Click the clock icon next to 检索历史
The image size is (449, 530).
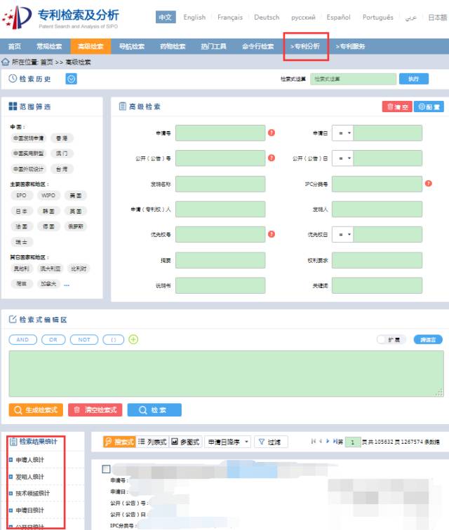pyautogui.click(x=13, y=79)
